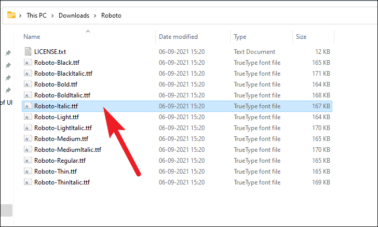Image resolution: width=378 pixels, height=227 pixels.
Task: Click the Roboto-Medium.ttf font file icon
Action: point(28,139)
